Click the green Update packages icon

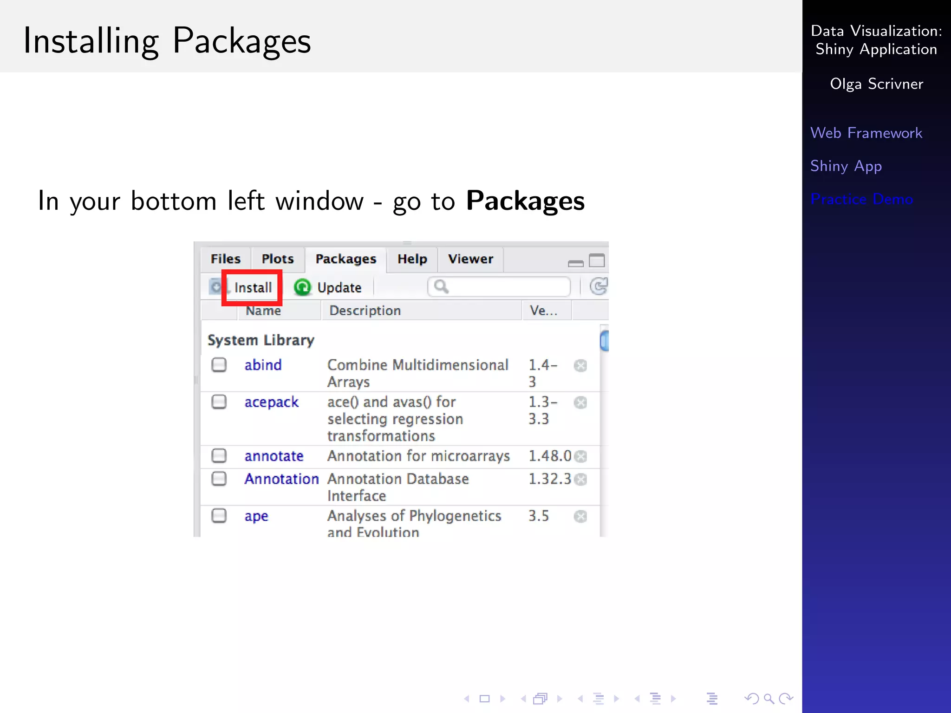click(x=302, y=287)
